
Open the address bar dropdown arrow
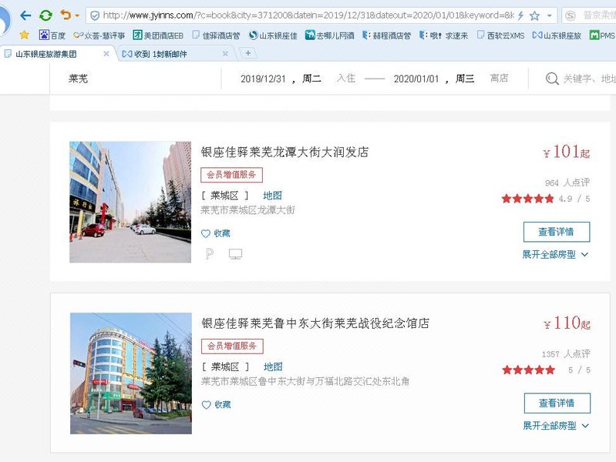click(549, 15)
